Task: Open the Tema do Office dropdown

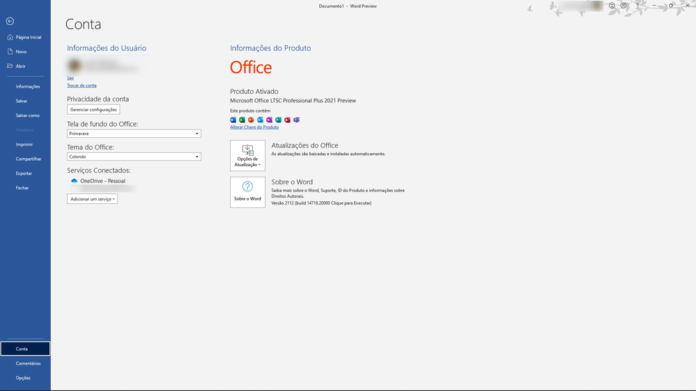Action: click(x=134, y=157)
